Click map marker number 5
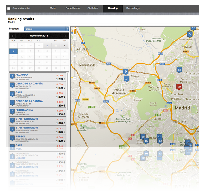The width and height of the screenshot is (205, 193). pyautogui.click(x=190, y=34)
